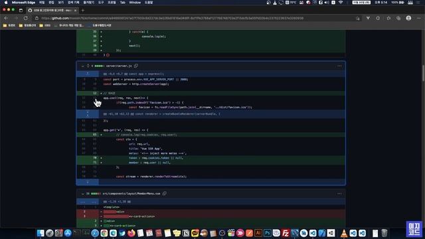This screenshot has height=239, width=425.
Task: Open the Edge Collections panel
Action: pyautogui.click(x=398, y=18)
